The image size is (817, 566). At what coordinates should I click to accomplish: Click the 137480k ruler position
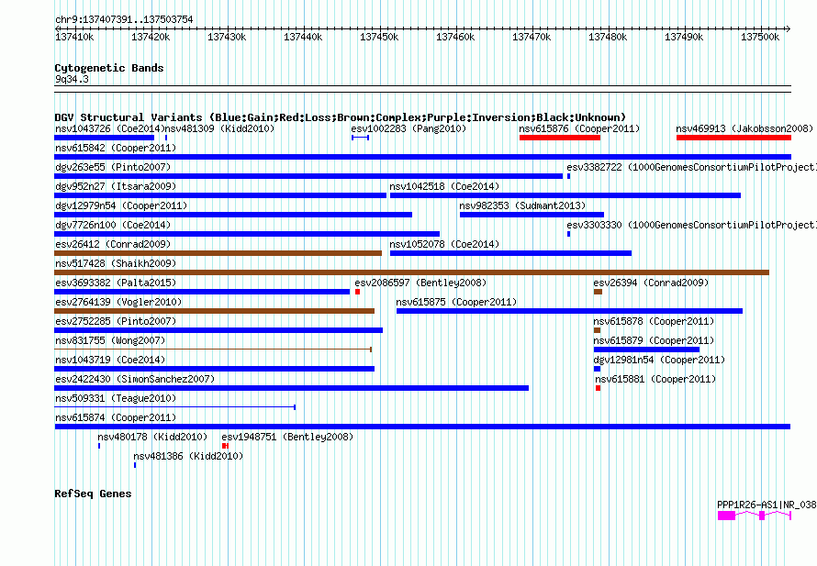click(608, 37)
